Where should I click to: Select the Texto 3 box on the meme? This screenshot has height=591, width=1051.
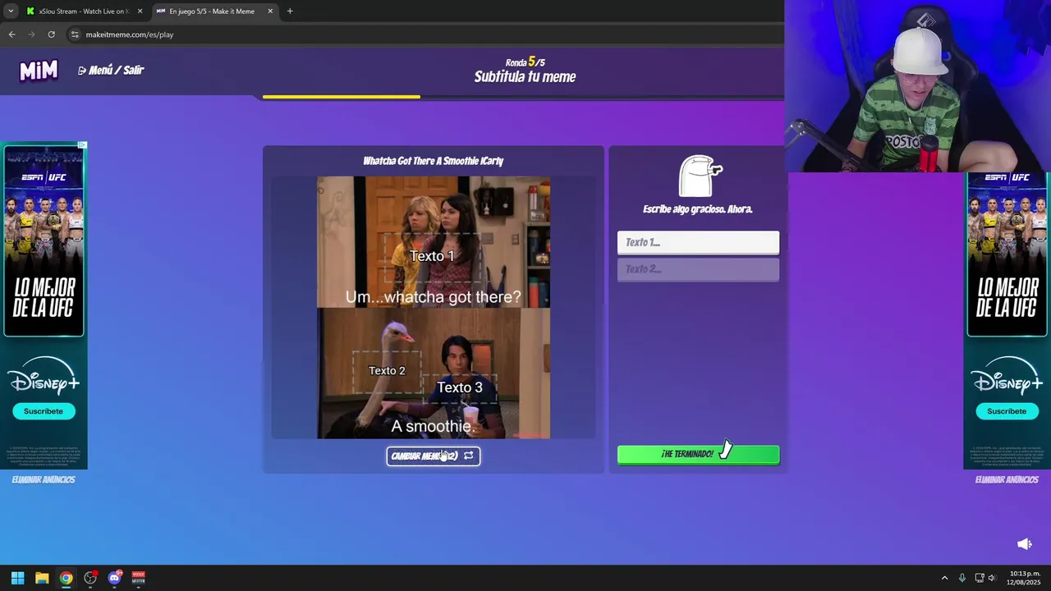click(x=460, y=387)
